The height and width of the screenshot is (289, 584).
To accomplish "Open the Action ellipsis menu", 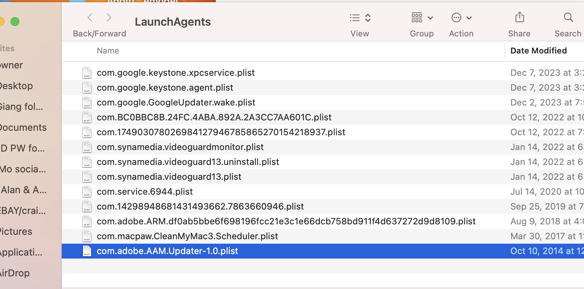I will 461,18.
